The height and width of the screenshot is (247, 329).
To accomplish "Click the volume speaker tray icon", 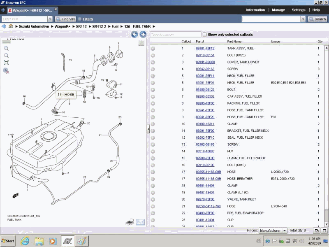I will coord(302,241).
